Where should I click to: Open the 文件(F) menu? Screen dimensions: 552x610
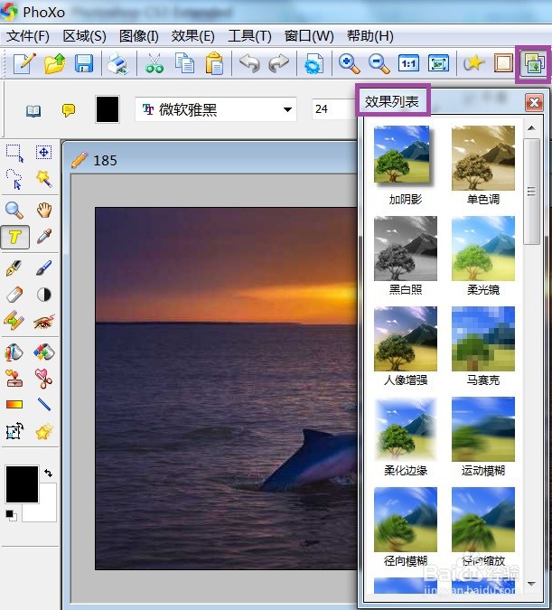[x=28, y=36]
